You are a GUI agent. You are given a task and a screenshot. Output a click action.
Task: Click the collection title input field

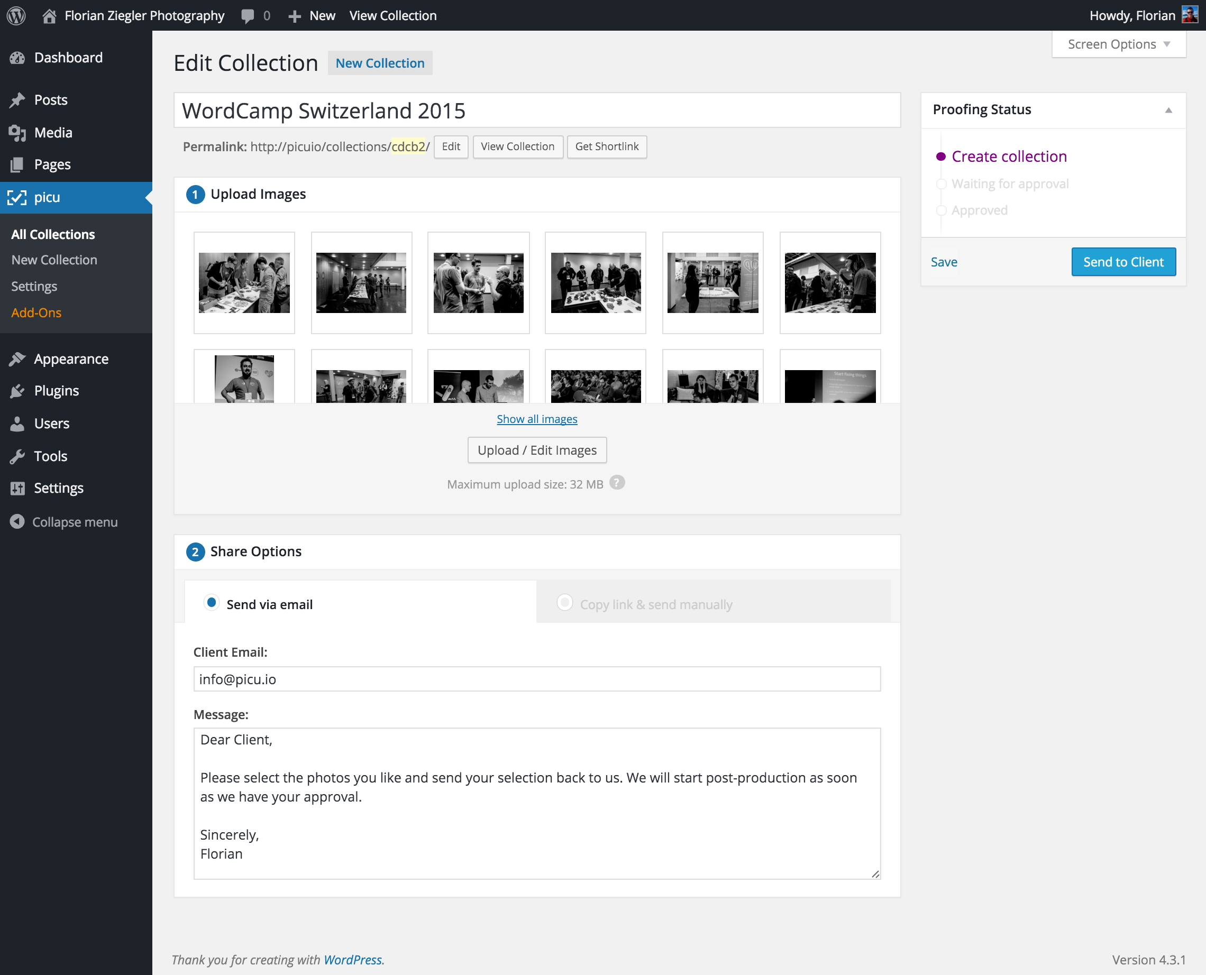point(537,111)
